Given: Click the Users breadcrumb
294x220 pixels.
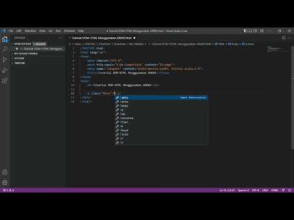Looking at the screenshot, I should tap(78, 44).
